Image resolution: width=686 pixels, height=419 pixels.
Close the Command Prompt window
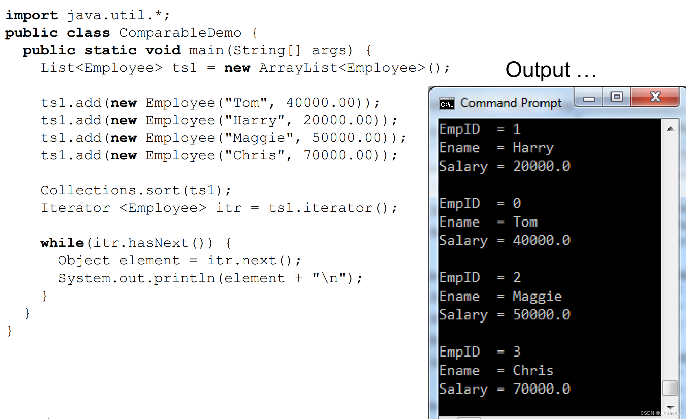tap(655, 97)
